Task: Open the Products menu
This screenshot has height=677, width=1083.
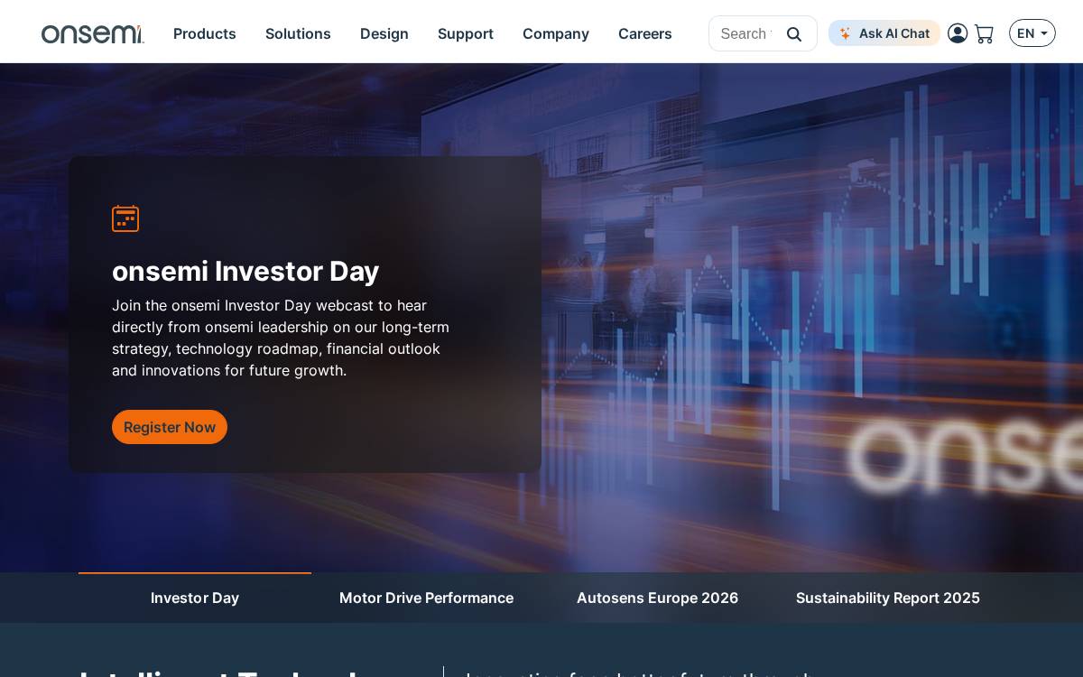Action: pyautogui.click(x=205, y=33)
